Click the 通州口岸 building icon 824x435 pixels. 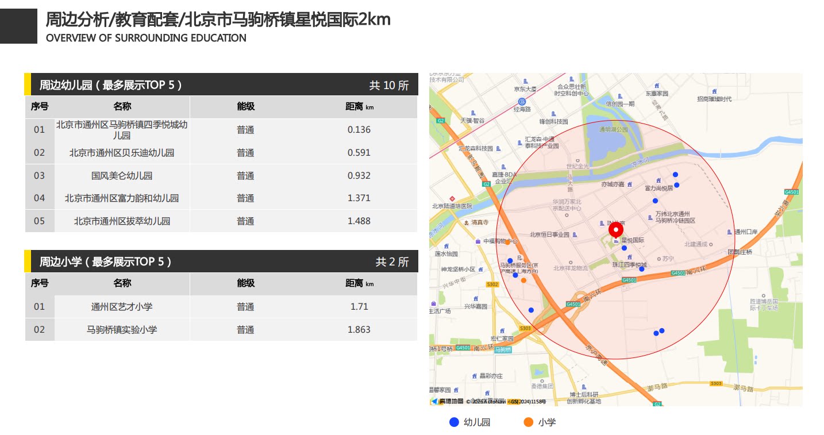(731, 232)
